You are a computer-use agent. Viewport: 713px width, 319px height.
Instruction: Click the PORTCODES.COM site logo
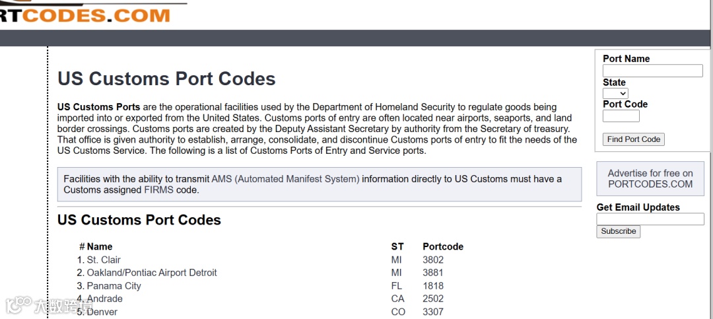[85, 13]
